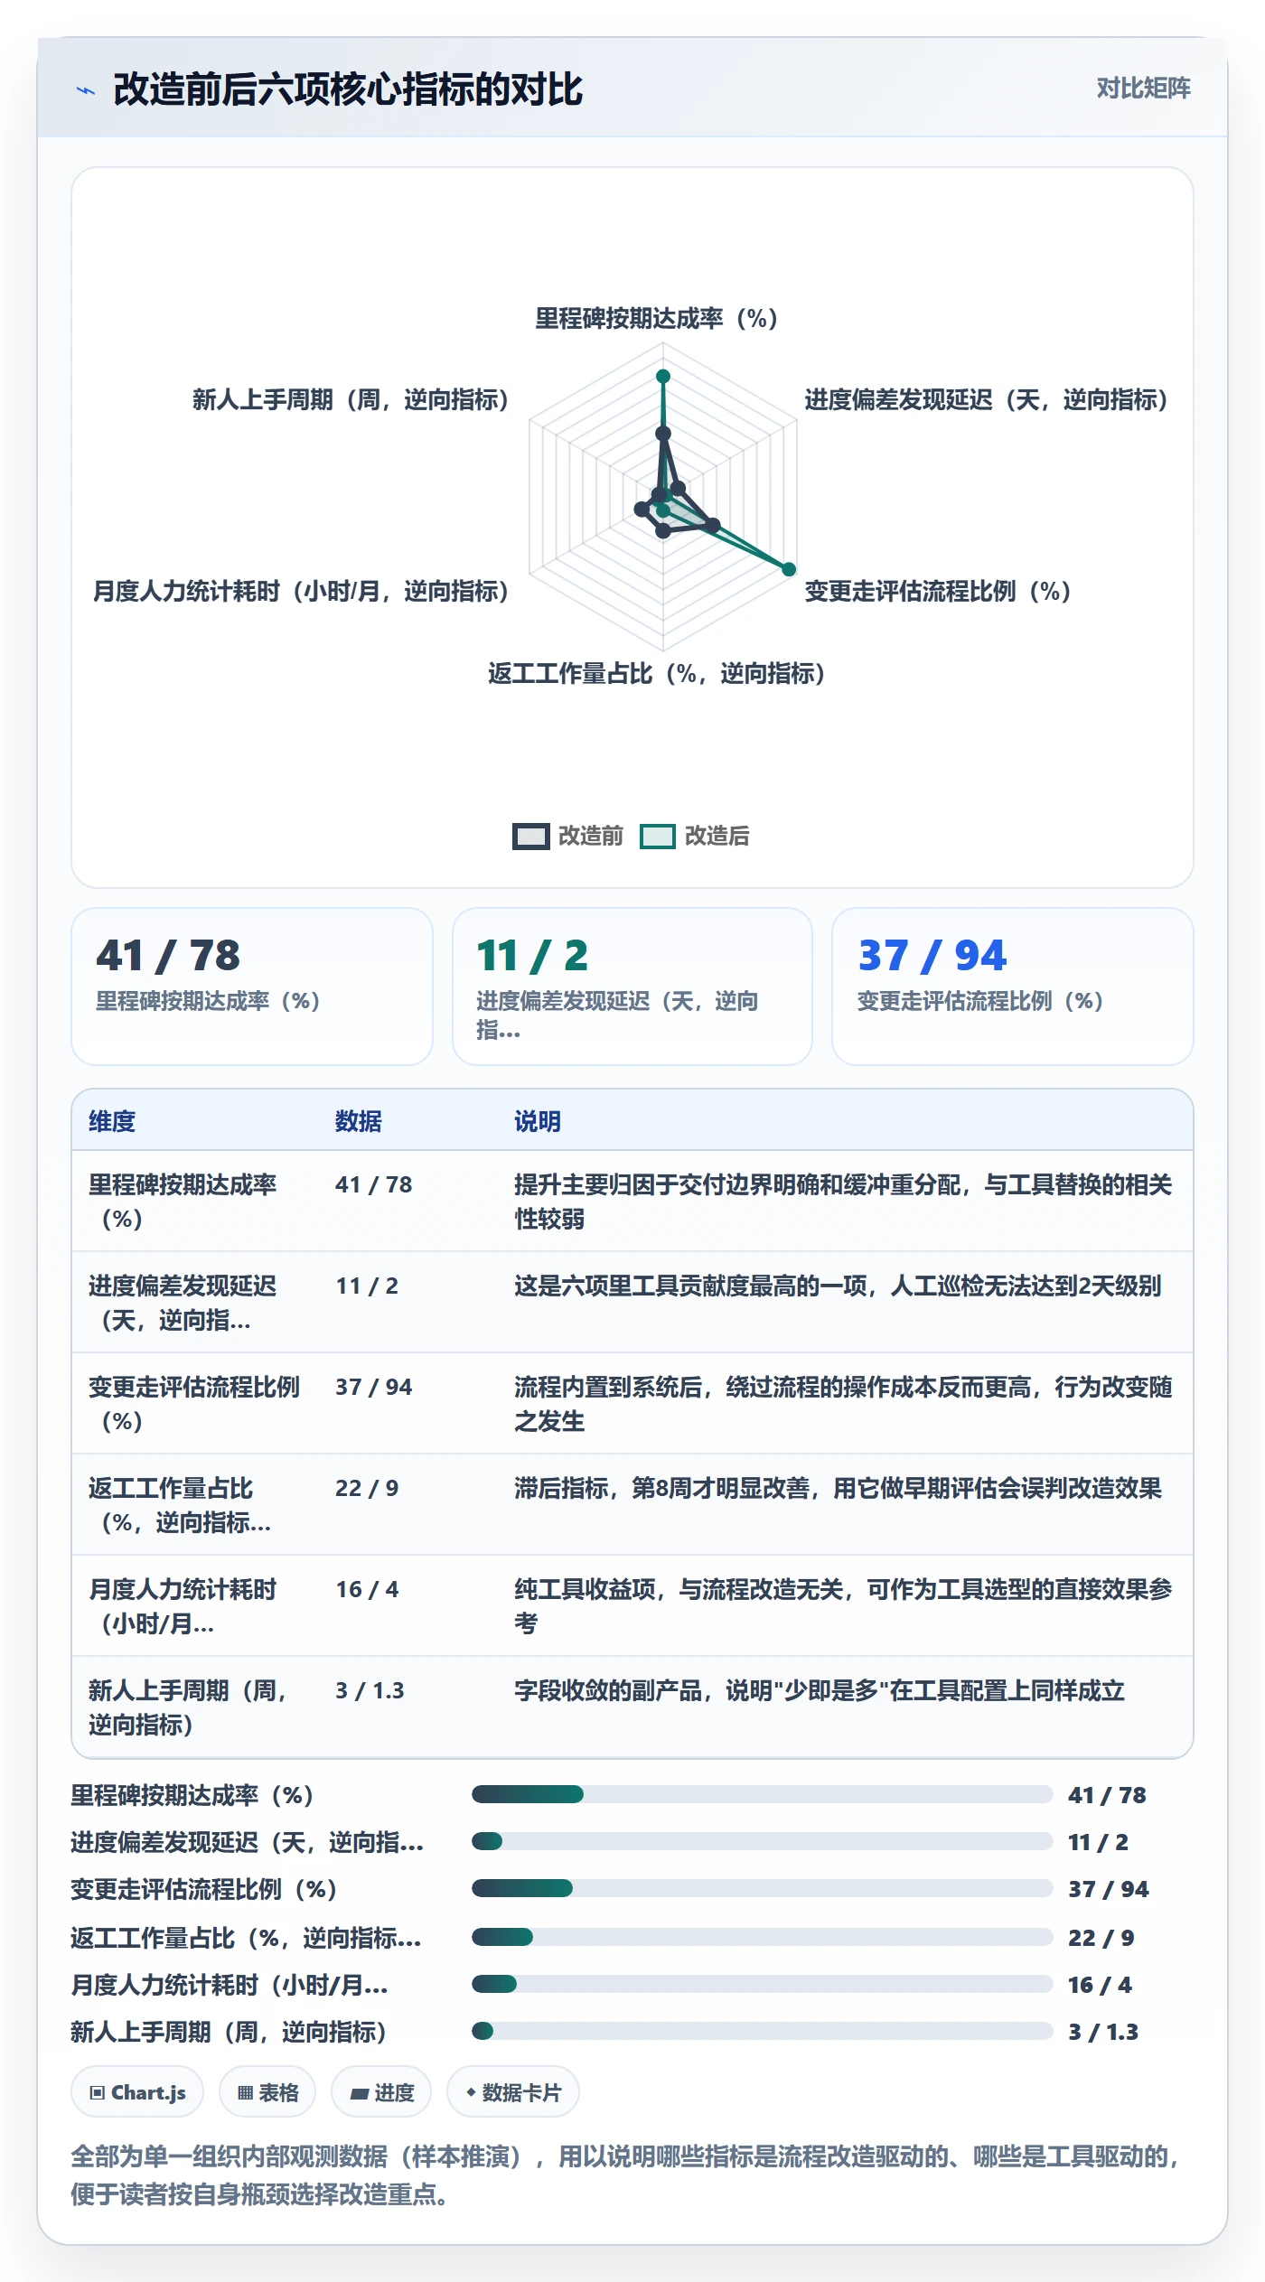Click the note starting with 纯工具收益项
This screenshot has height=2282, width=1265.
pos(843,1606)
